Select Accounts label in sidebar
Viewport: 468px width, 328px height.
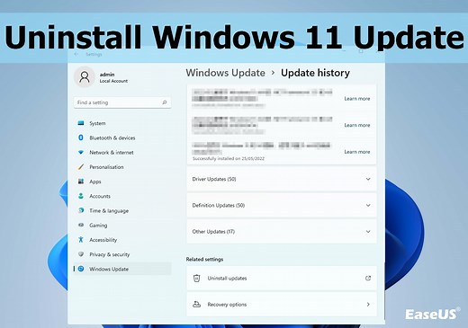click(100, 196)
